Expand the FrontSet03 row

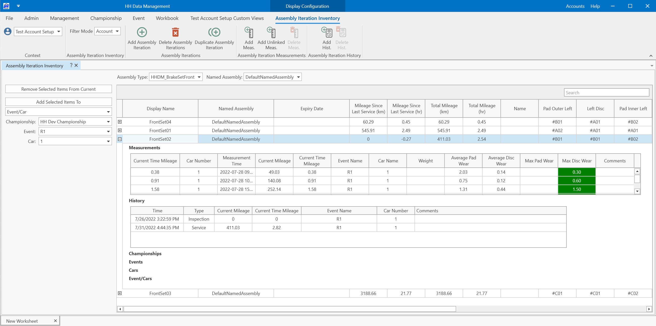[120, 293]
